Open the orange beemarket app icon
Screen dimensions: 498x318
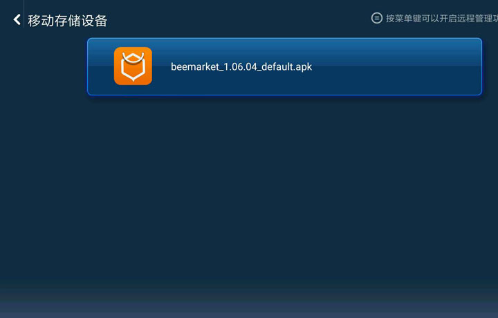point(133,66)
